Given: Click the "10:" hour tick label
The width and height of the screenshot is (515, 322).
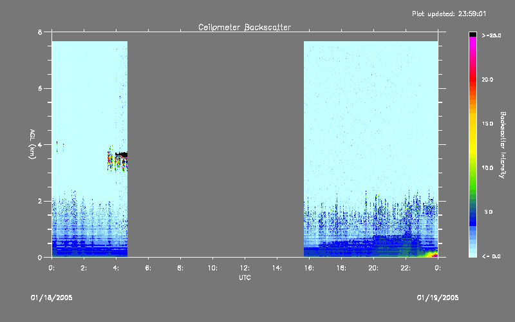Looking at the screenshot, I should click(x=212, y=268).
